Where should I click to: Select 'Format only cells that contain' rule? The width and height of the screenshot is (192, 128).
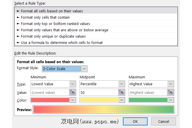coord(47,17)
